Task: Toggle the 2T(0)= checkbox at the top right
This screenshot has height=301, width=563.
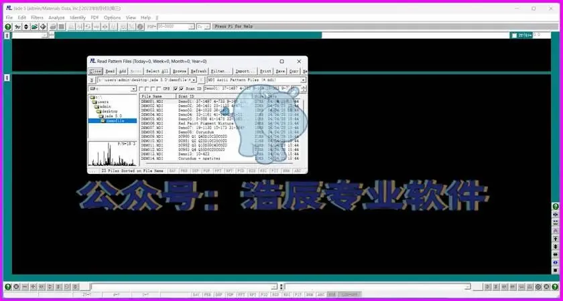Action: pyautogui.click(x=515, y=35)
